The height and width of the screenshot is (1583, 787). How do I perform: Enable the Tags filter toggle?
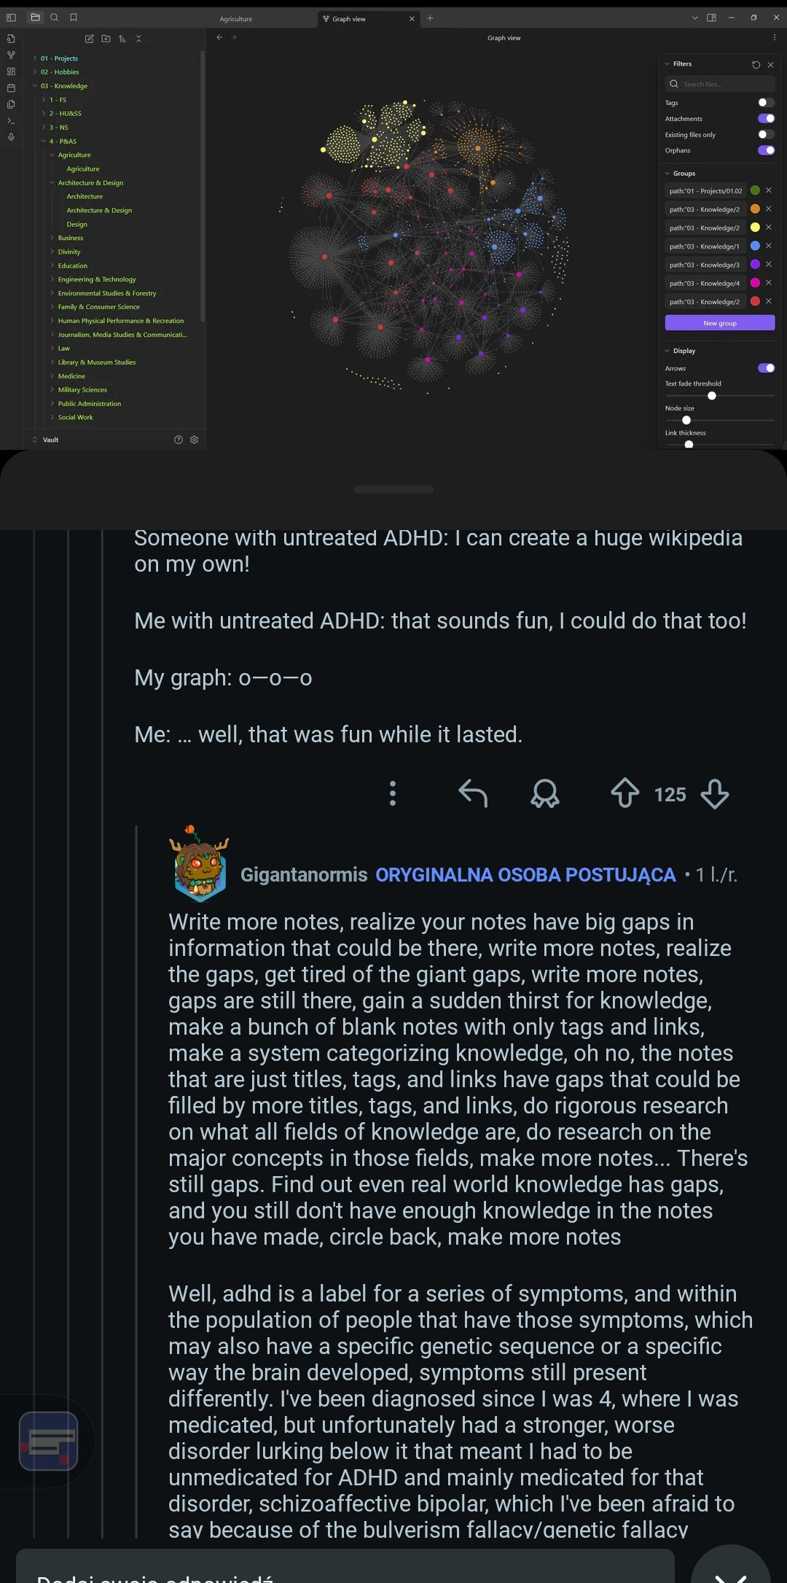[x=766, y=103]
